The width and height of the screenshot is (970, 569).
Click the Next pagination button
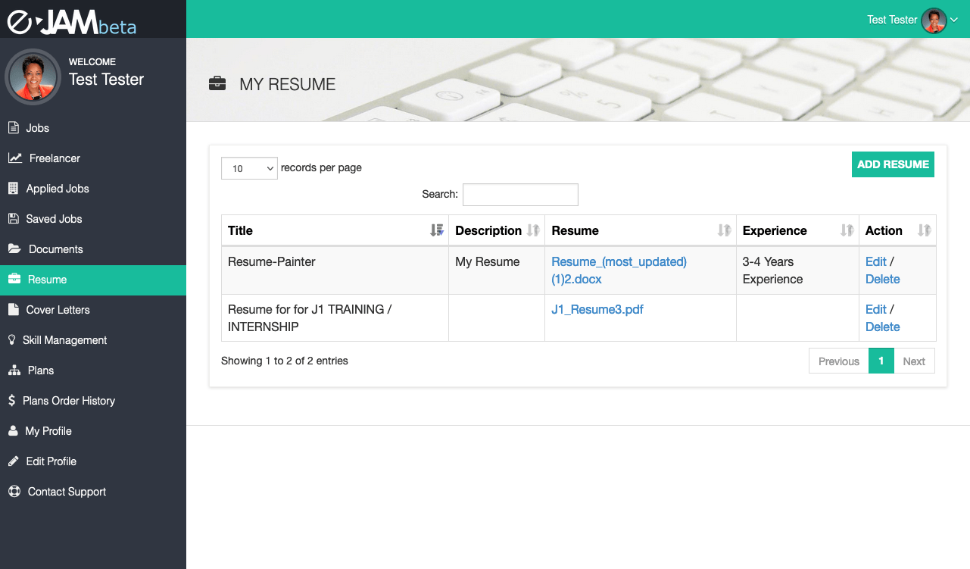point(914,361)
